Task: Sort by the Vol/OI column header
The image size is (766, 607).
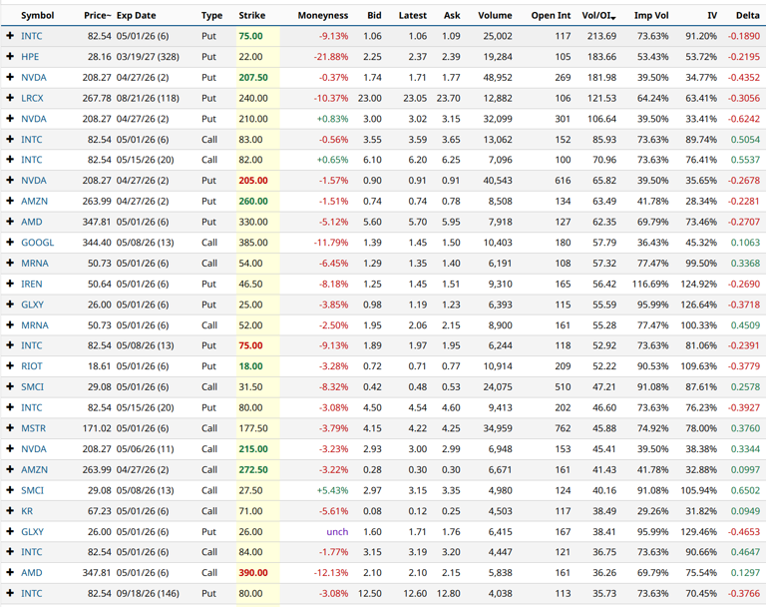Action: 598,16
